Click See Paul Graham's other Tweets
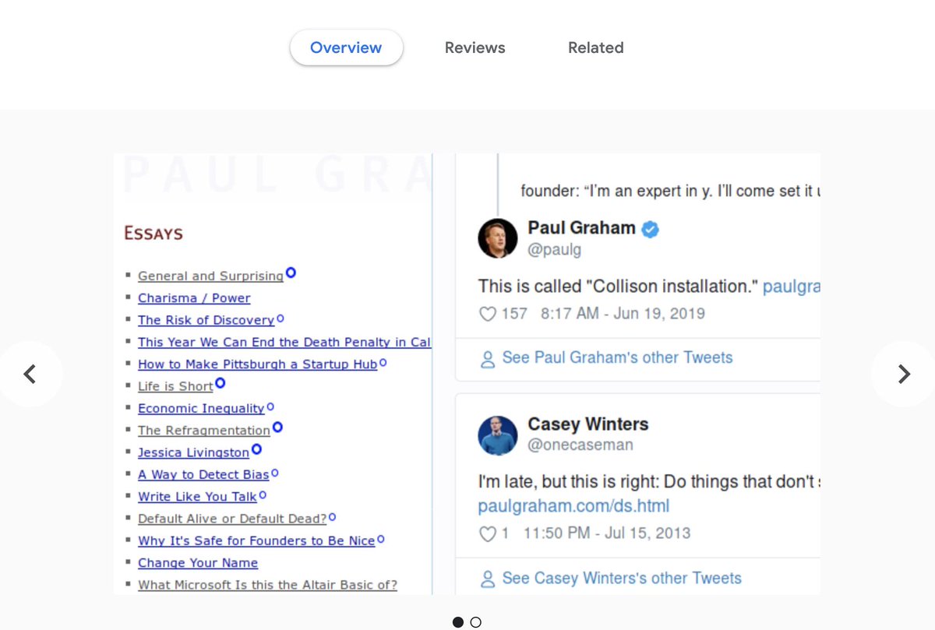This screenshot has width=935, height=630. point(618,358)
